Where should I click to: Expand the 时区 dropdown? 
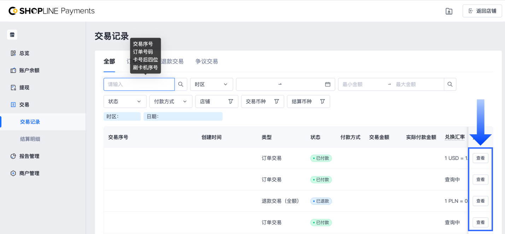pos(211,84)
